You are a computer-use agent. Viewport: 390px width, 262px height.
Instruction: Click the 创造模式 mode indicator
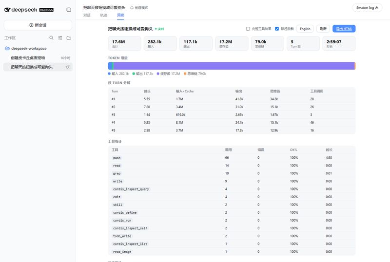139,8
